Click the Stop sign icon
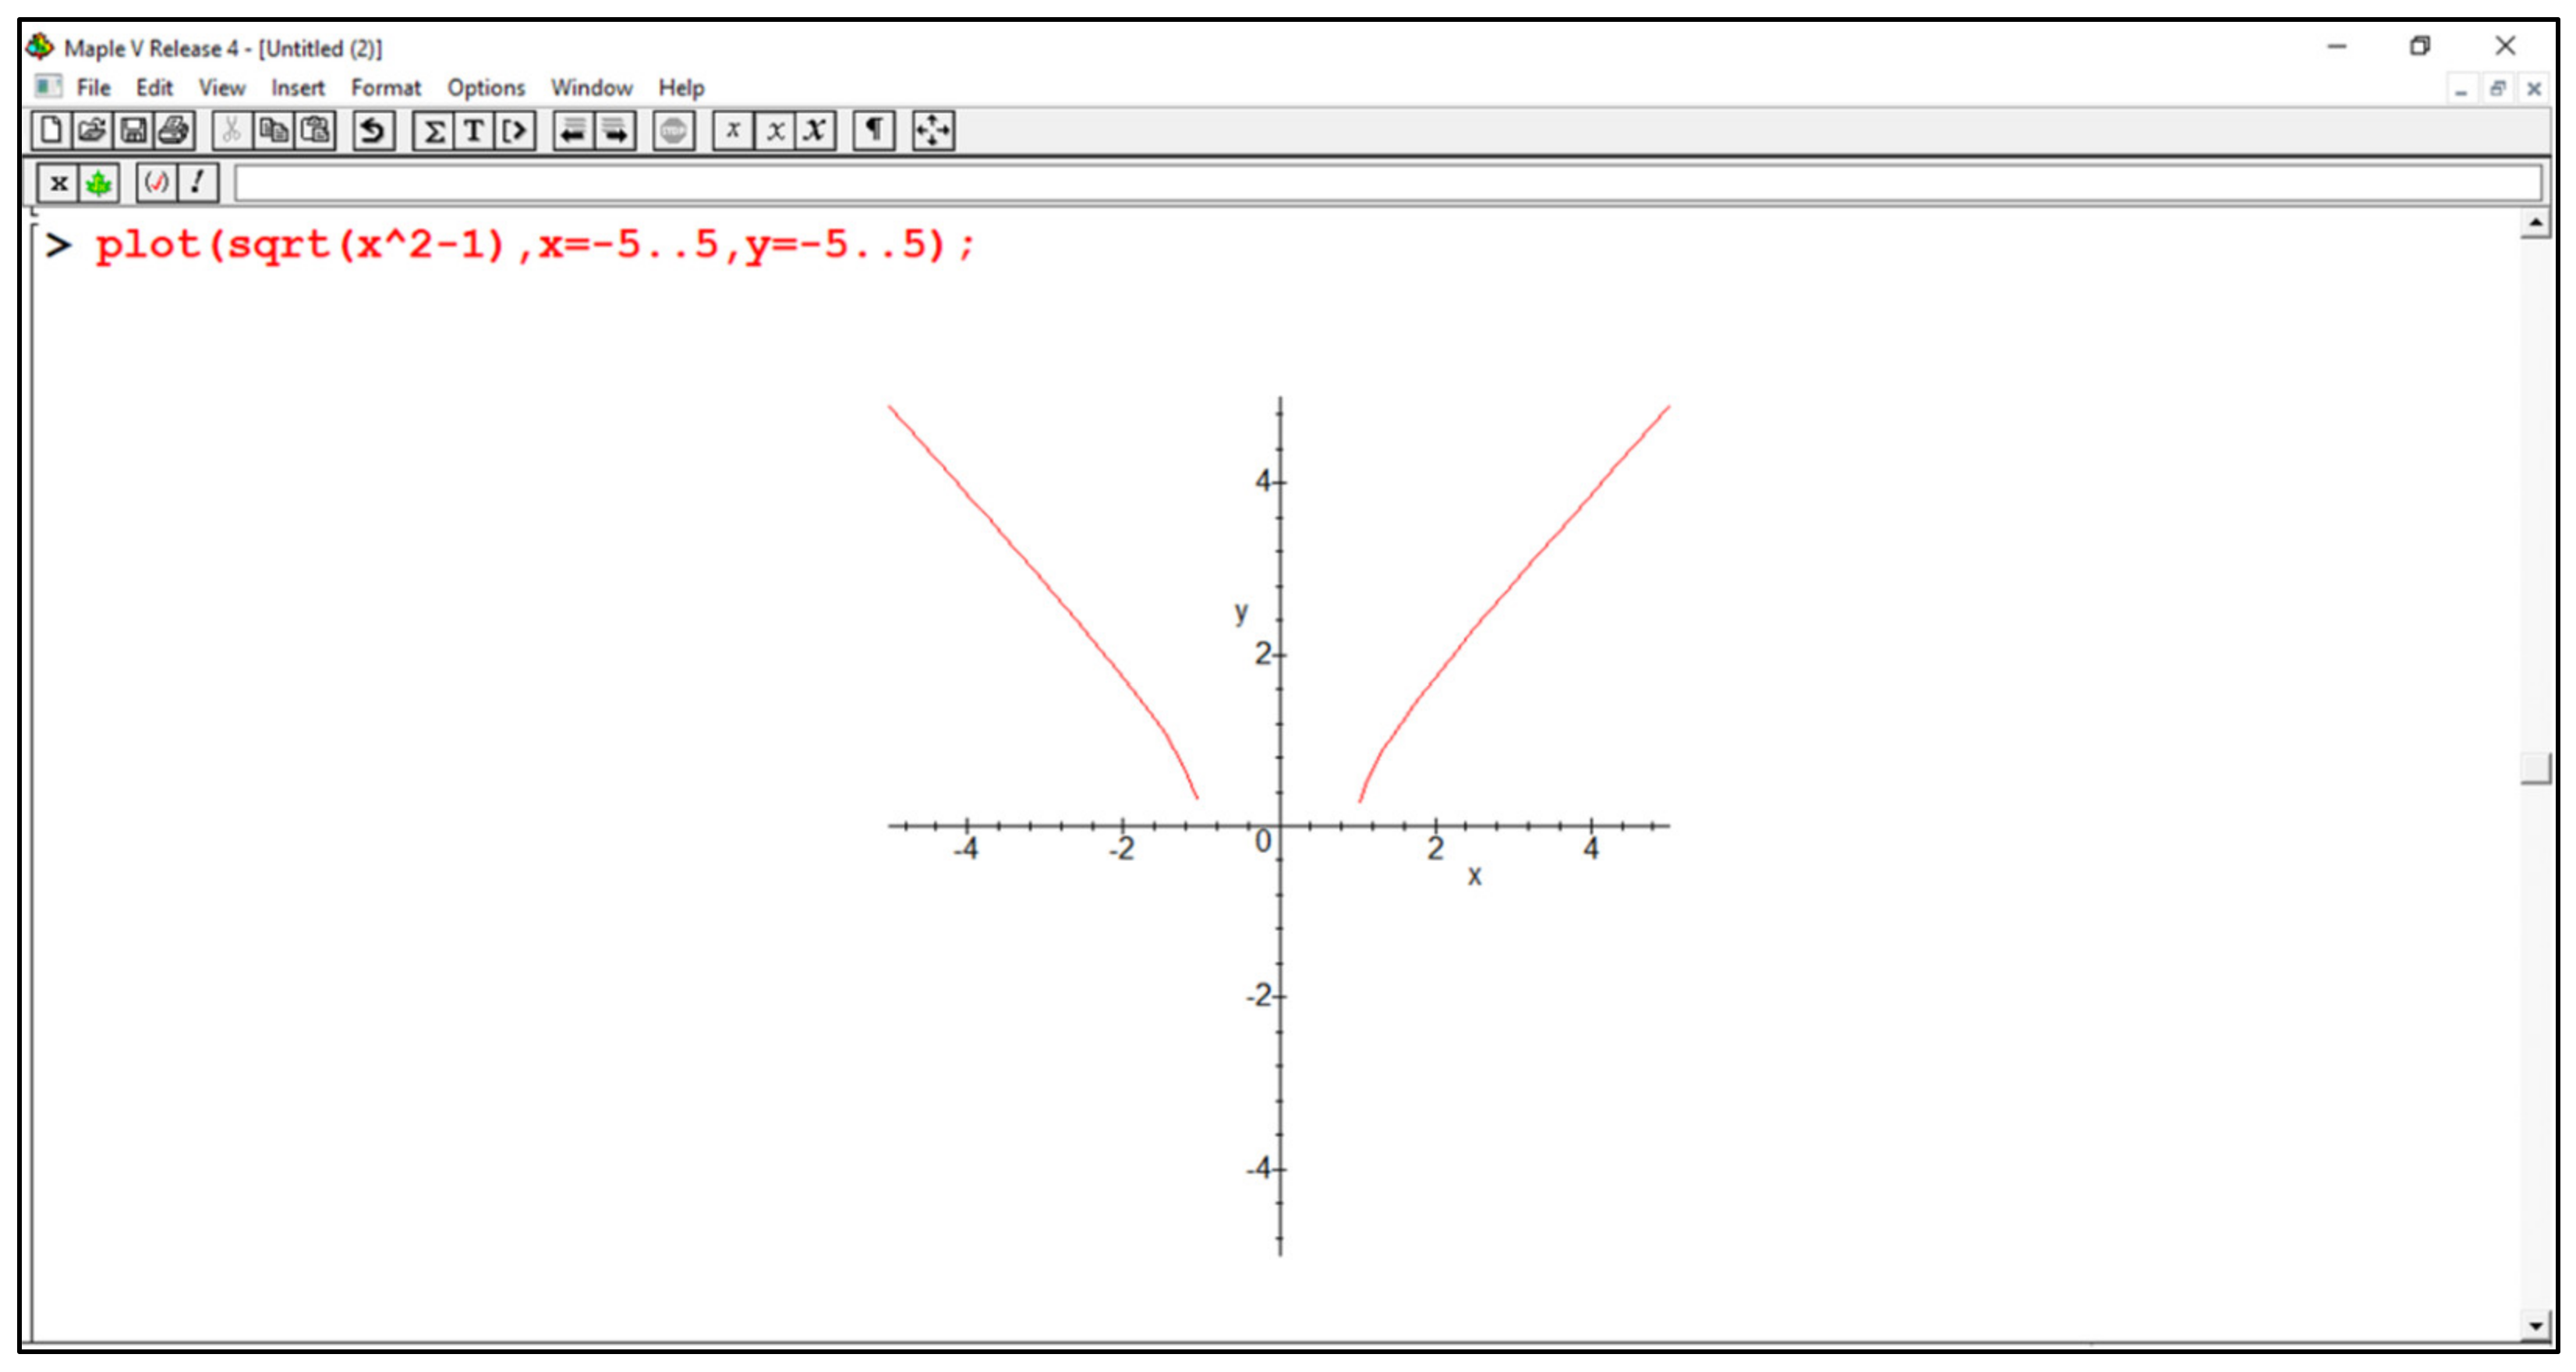Viewport: 2576px width, 1372px height. pyautogui.click(x=673, y=131)
